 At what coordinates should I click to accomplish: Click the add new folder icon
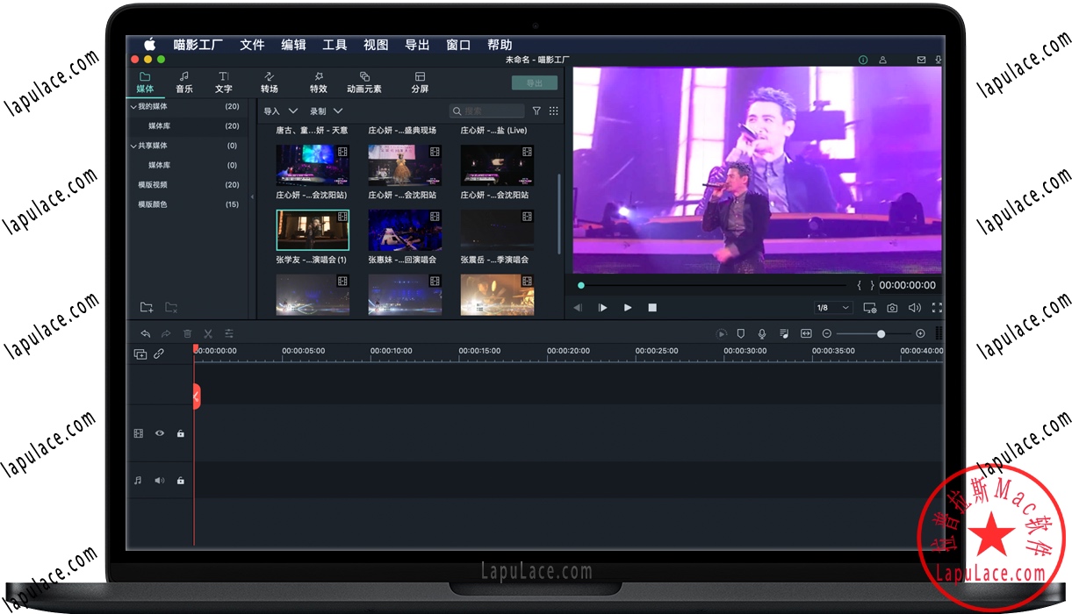[x=147, y=308]
